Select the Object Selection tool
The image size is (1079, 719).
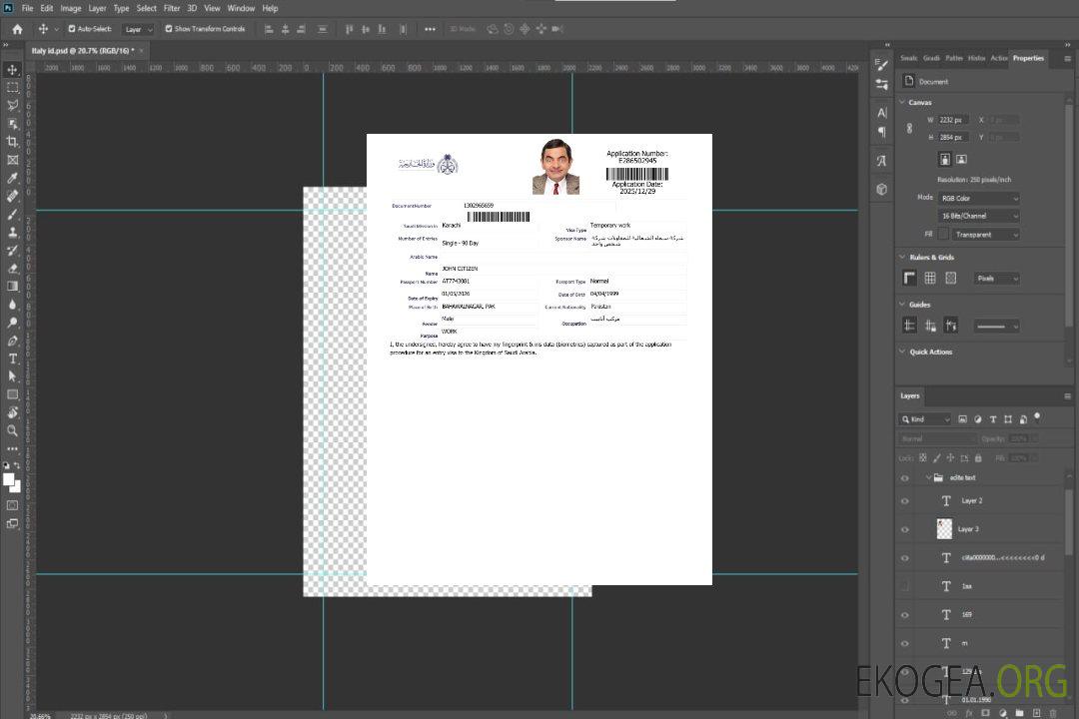pyautogui.click(x=12, y=124)
